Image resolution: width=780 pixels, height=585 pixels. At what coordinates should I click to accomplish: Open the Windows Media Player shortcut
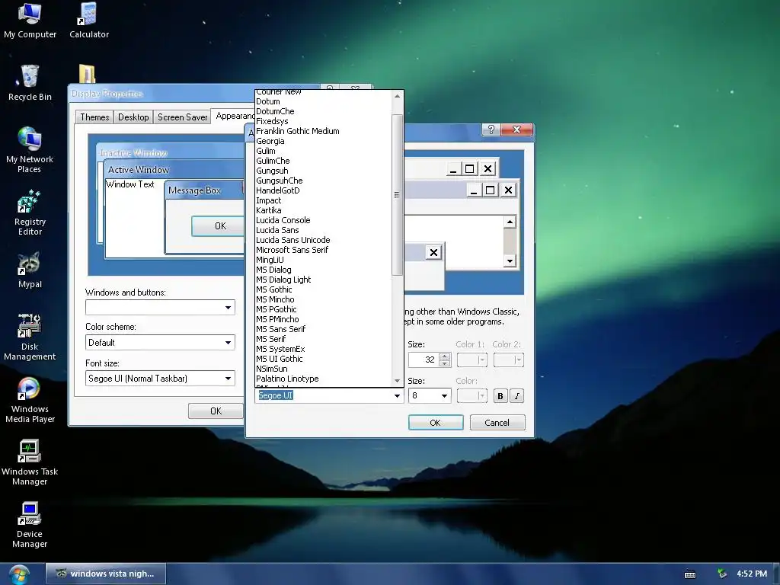click(x=30, y=400)
